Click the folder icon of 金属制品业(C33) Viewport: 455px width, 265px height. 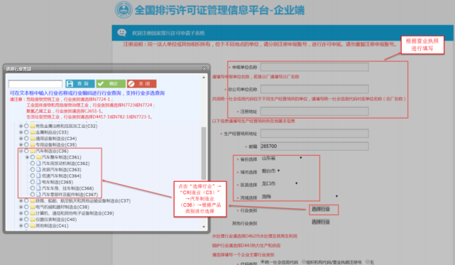click(33, 132)
